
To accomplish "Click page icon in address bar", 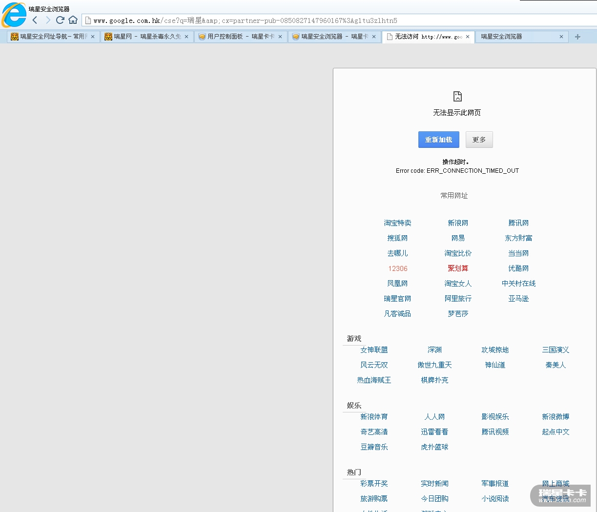I will 88,20.
